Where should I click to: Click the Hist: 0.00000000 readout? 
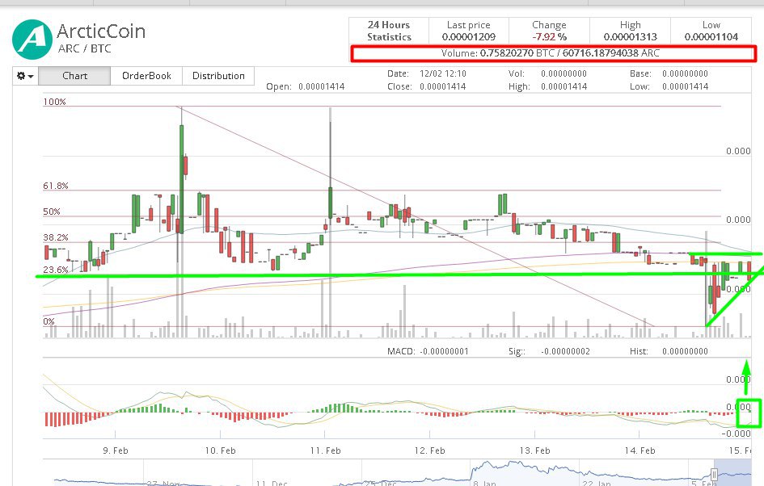(669, 351)
